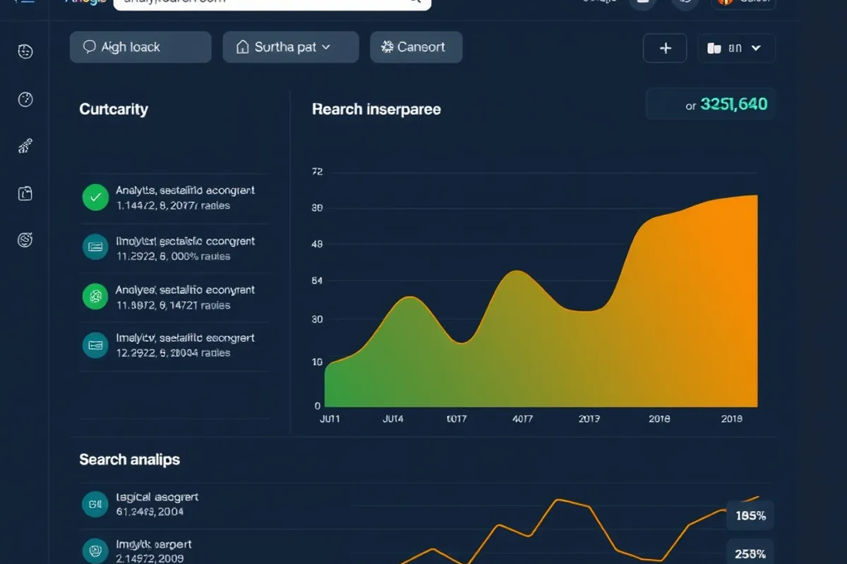The image size is (847, 564).
Task: Click the teal icon beside the 2.14972, 2009 row
Action: click(x=95, y=551)
